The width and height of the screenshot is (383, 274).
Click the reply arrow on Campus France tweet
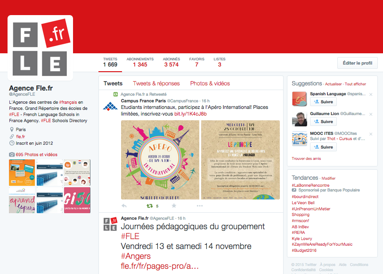click(x=124, y=206)
